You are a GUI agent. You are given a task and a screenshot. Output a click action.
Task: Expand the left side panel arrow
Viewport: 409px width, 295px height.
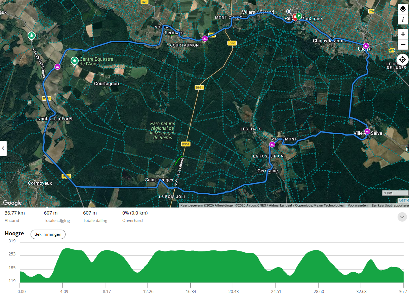[3, 149]
